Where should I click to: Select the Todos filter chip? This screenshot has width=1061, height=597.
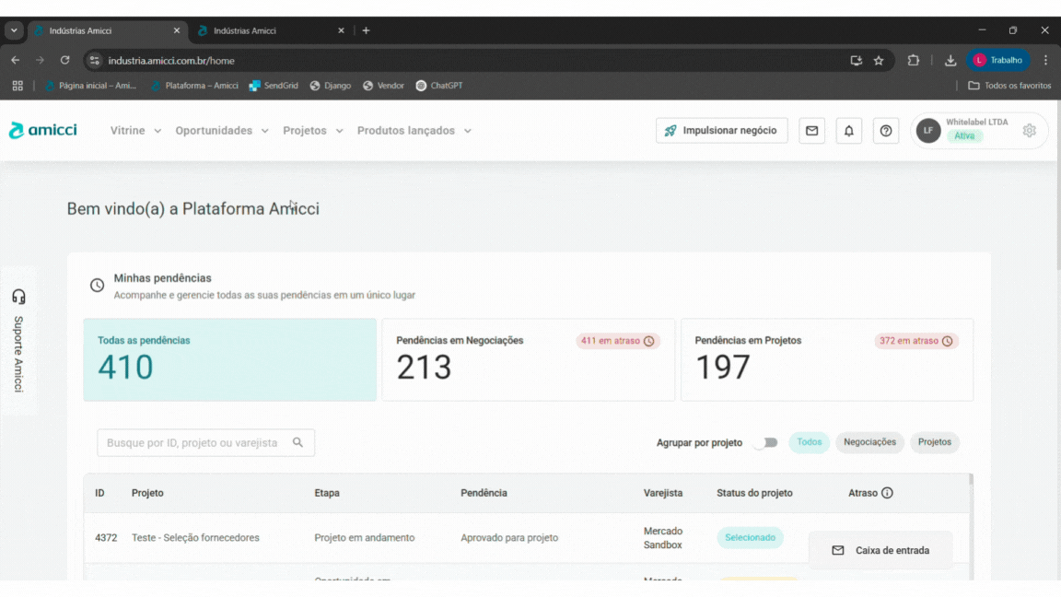809,442
